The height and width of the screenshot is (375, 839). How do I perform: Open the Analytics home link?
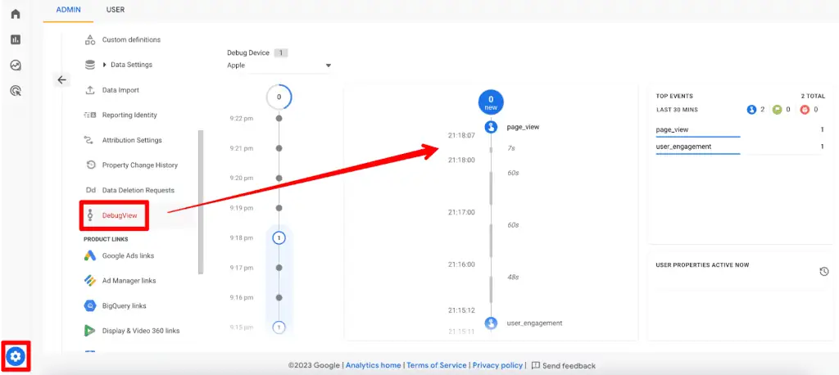pyautogui.click(x=374, y=365)
